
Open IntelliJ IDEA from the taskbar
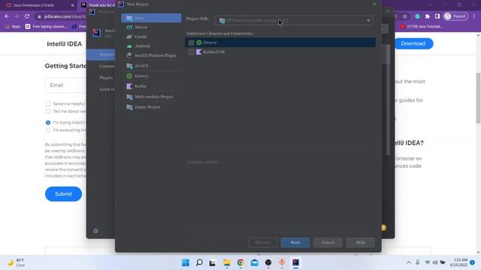(295, 262)
